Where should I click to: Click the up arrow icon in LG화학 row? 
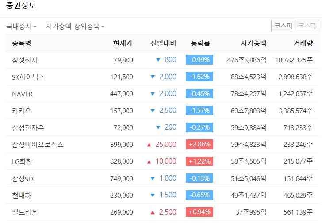pyautogui.click(x=149, y=162)
